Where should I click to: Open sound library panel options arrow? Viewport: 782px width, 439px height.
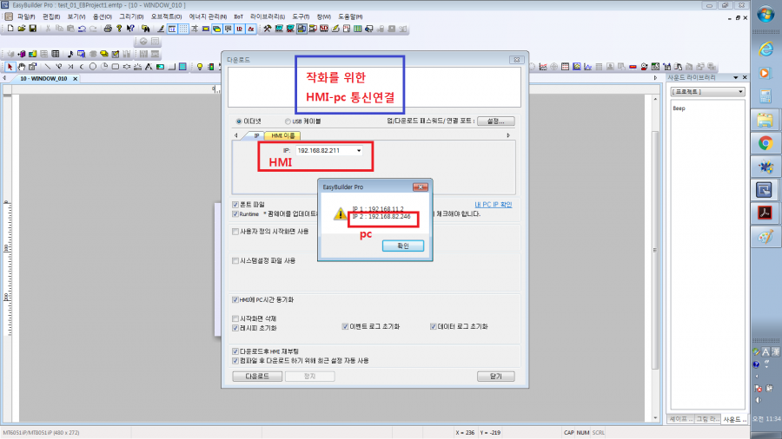tap(736, 77)
